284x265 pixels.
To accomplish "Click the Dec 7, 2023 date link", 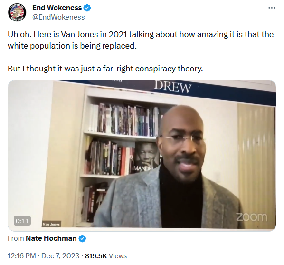I will coord(60,256).
